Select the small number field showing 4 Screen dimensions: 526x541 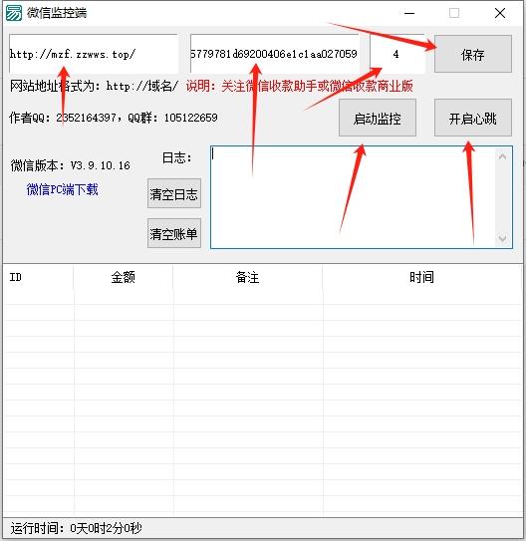click(x=397, y=54)
